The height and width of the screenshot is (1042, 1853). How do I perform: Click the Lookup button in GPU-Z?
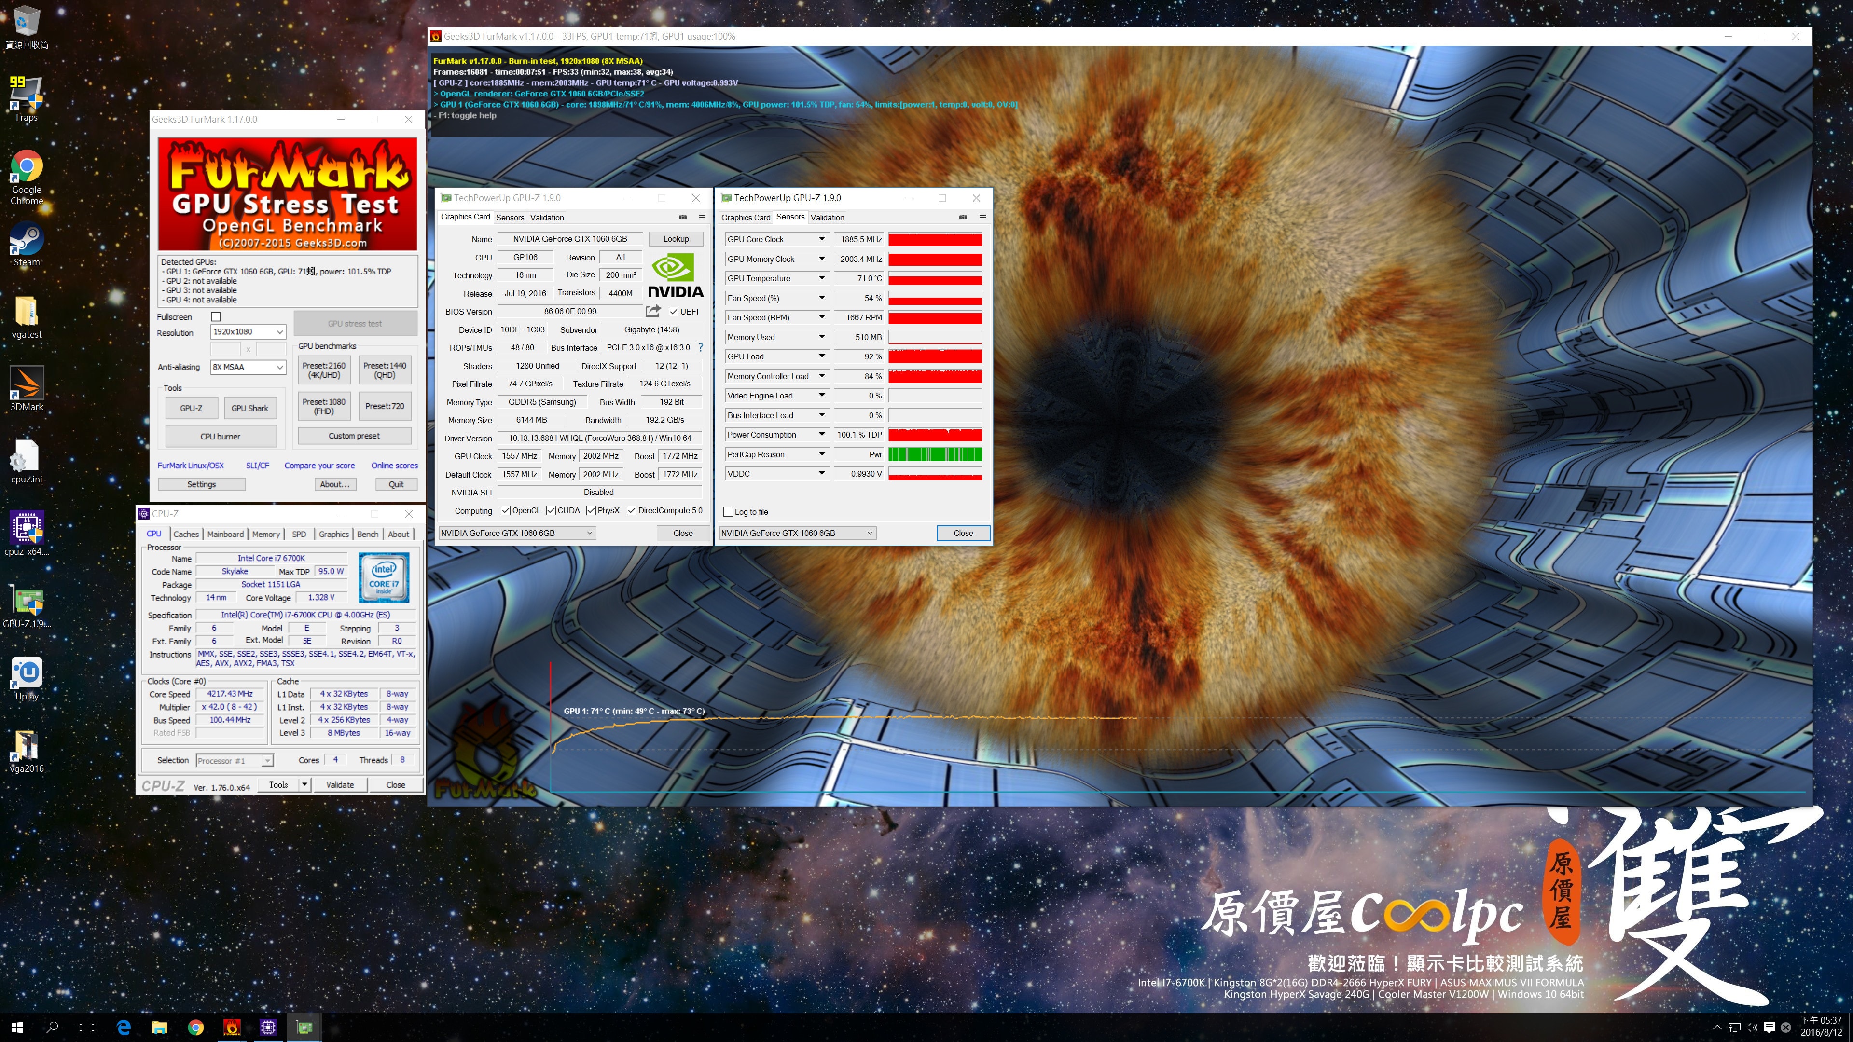pos(676,239)
